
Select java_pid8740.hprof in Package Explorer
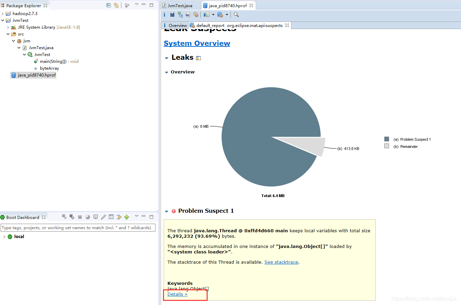tap(33, 75)
